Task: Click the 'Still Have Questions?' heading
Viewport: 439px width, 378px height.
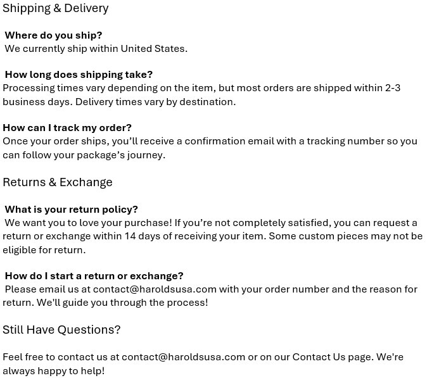Action: [x=61, y=330]
